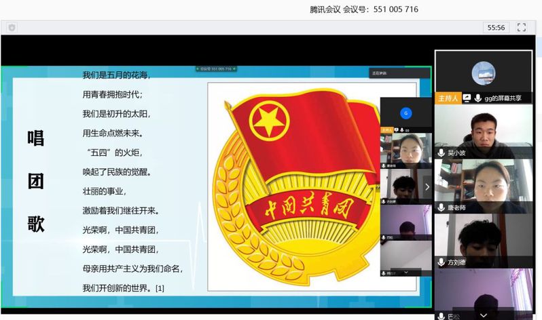The height and width of the screenshot is (320, 542).
Task: Click the blue G avatar in shared screen
Action: (405, 113)
